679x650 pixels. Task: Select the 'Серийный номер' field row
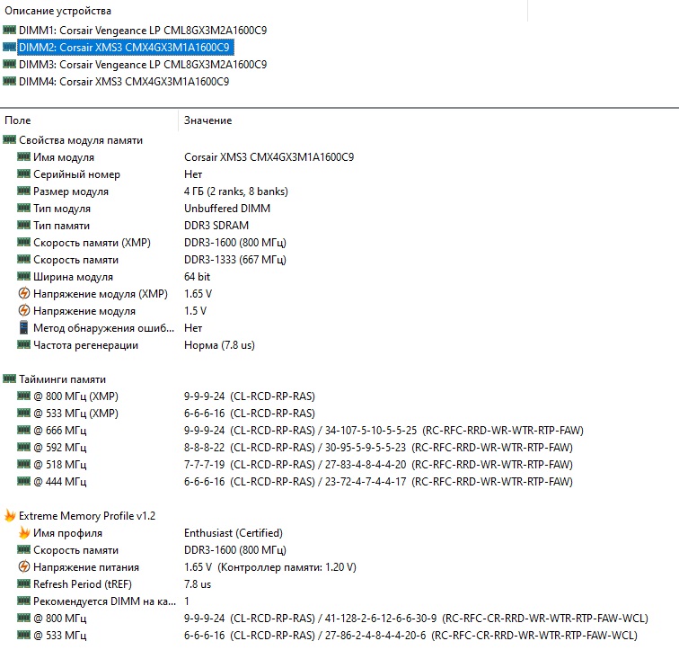(x=76, y=174)
